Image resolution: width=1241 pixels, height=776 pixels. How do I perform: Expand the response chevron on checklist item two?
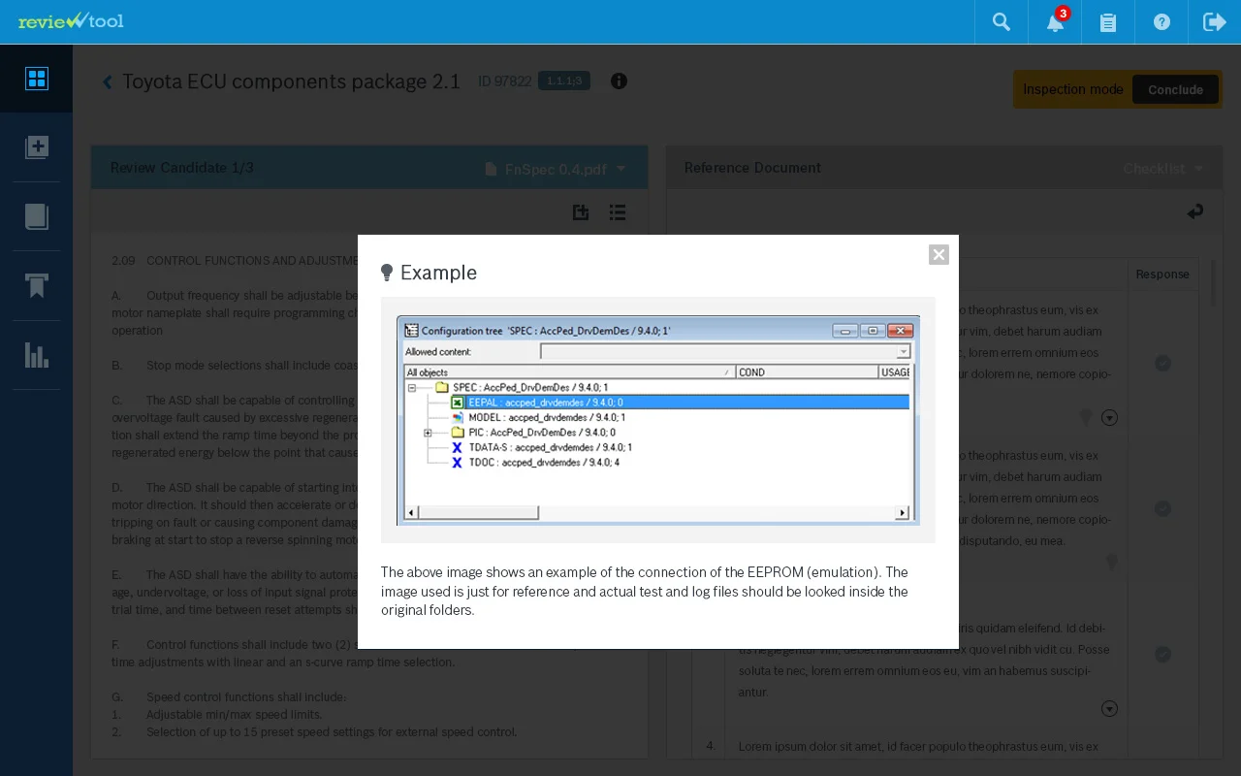point(1109,417)
